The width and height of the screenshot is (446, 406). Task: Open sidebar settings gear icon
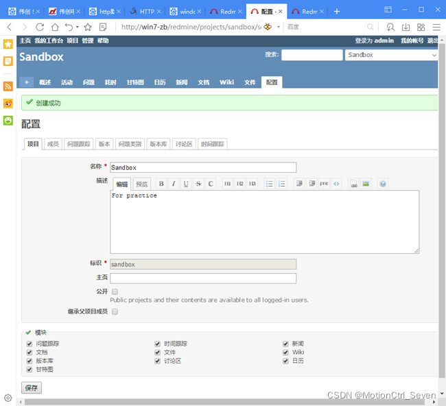8,398
